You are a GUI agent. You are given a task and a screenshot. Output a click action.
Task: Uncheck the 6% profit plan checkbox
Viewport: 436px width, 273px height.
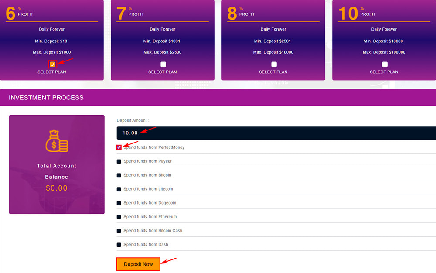click(53, 65)
